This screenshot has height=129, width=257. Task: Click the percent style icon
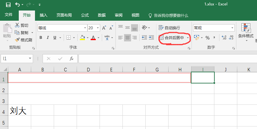pyautogui.click(x=207, y=38)
